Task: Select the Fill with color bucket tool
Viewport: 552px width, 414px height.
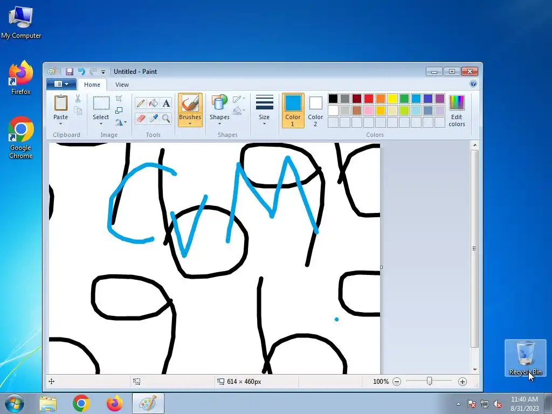Action: [x=154, y=103]
